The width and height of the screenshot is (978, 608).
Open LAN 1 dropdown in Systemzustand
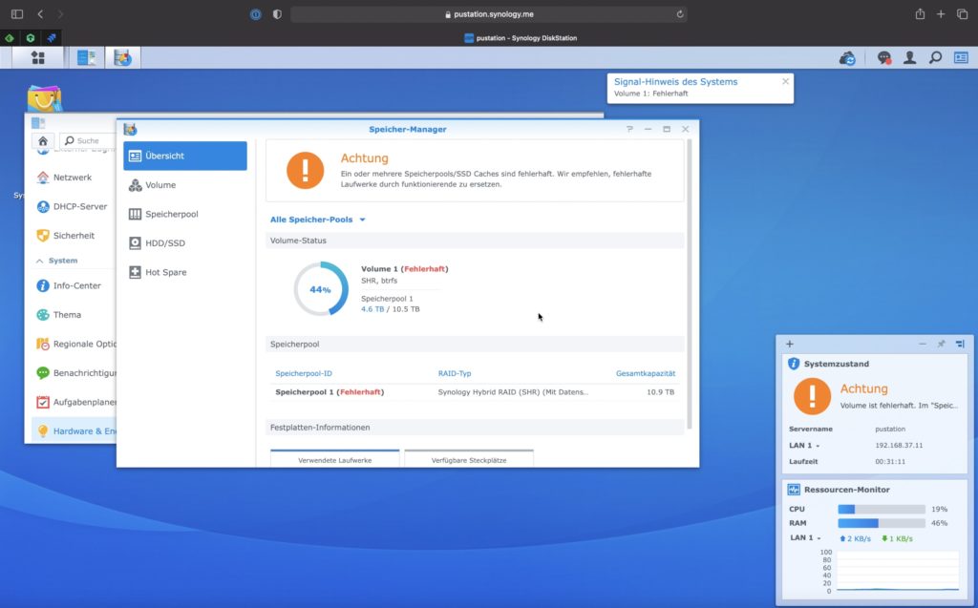point(804,445)
